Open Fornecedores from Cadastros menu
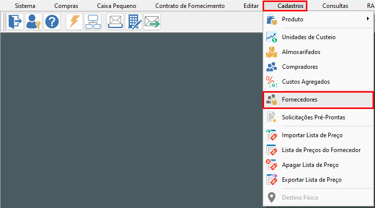The image size is (375, 208). [x=318, y=100]
